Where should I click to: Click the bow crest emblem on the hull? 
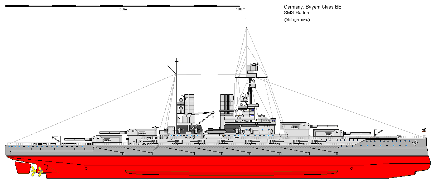415,144
